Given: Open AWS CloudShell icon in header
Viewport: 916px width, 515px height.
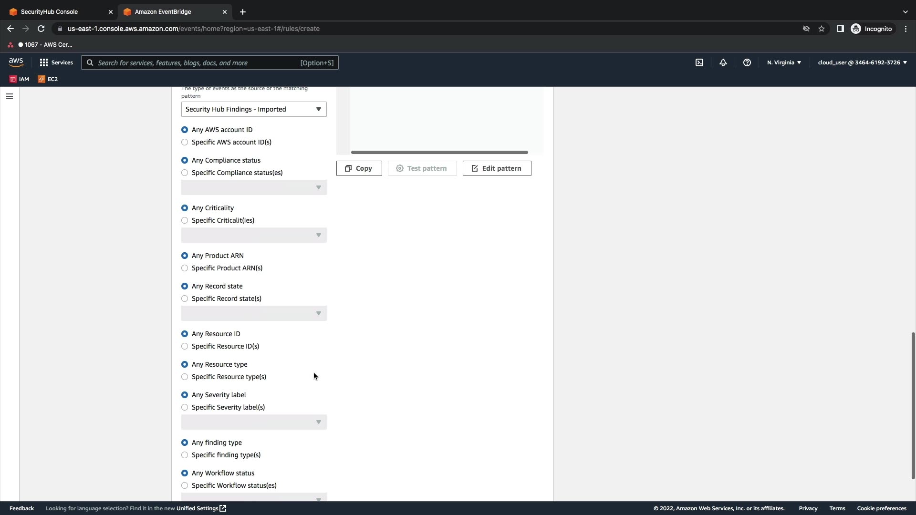Looking at the screenshot, I should click(699, 62).
